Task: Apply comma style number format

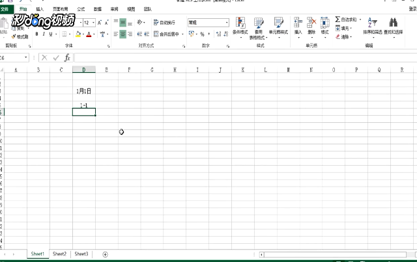Action: [x=209, y=34]
